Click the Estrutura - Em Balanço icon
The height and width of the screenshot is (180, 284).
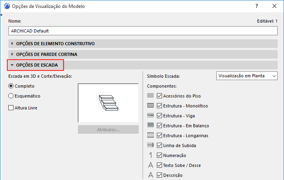pos(151,125)
